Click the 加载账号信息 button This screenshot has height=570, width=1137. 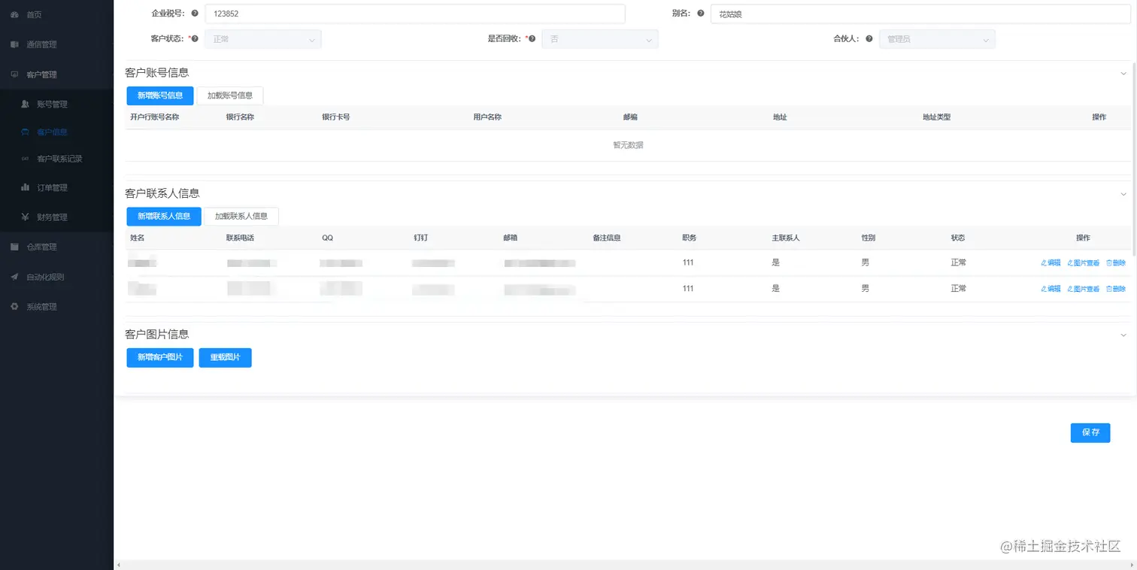tap(230, 96)
